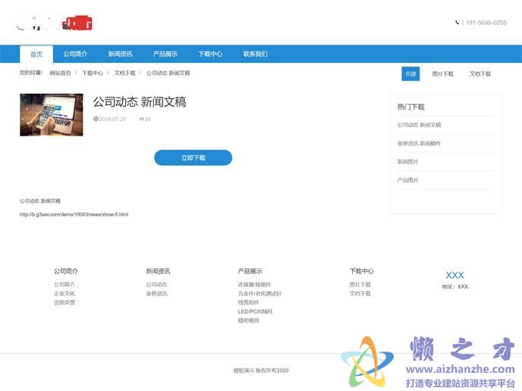Image resolution: width=522 pixels, height=391 pixels.
Task: Open footer link 五金件/老化测试针
Action: (259, 293)
